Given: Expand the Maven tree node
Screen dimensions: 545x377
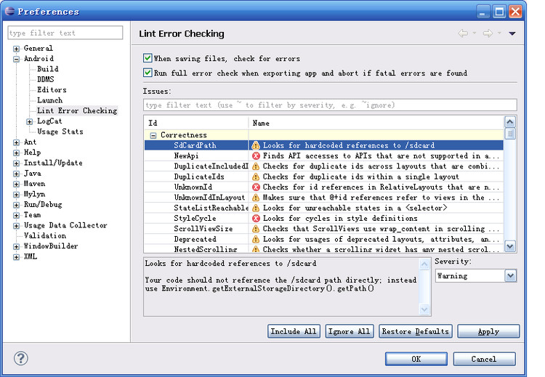Looking at the screenshot, I should [16, 184].
